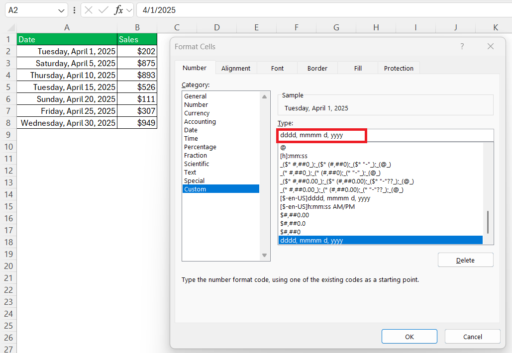The image size is (512, 353).
Task: Select Currency category
Action: click(221, 113)
